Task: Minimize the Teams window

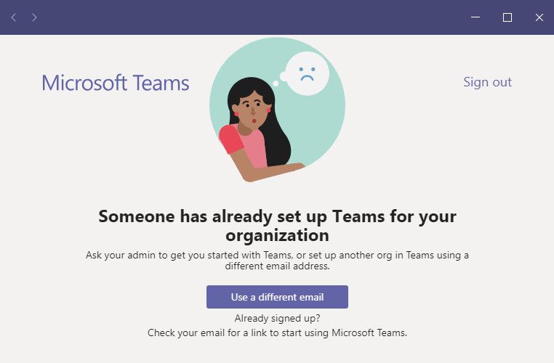Action: coord(475,17)
